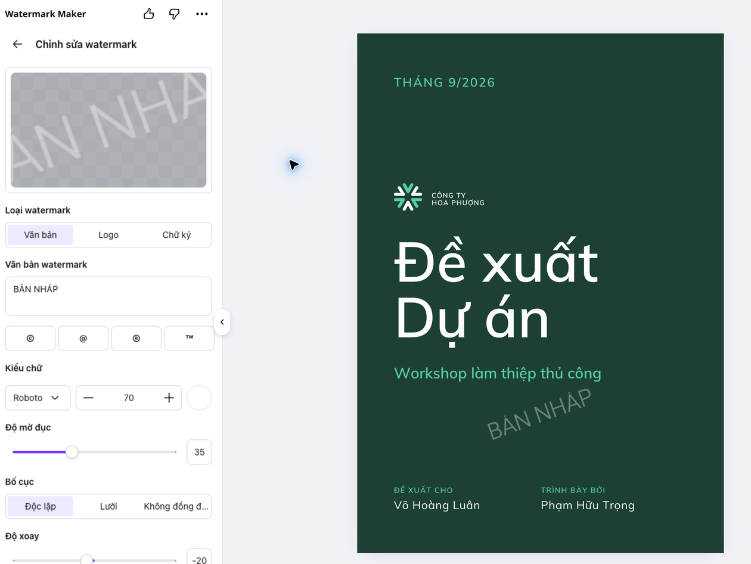Screen dimensions: 751x564
Task: Switch to the Chữ ký watermark type
Action: tap(176, 235)
